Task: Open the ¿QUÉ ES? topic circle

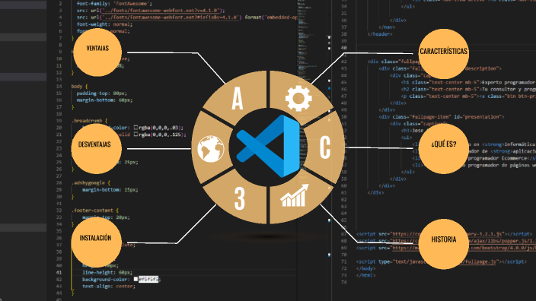Action: tap(444, 148)
